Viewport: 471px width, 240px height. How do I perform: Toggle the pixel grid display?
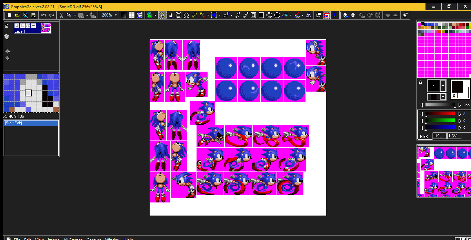pos(124,15)
